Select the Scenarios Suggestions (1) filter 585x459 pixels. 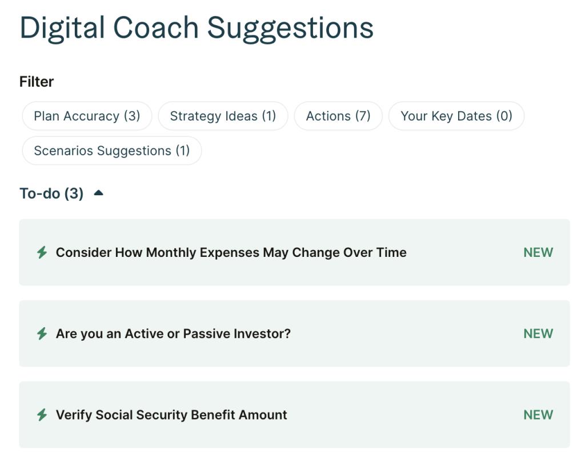pos(112,151)
